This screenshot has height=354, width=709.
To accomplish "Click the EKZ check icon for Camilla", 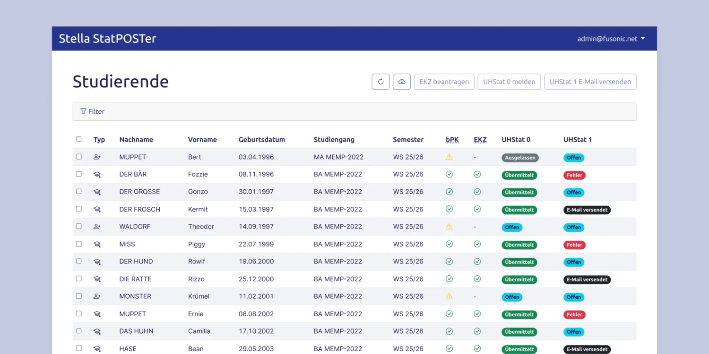I will 477,331.
